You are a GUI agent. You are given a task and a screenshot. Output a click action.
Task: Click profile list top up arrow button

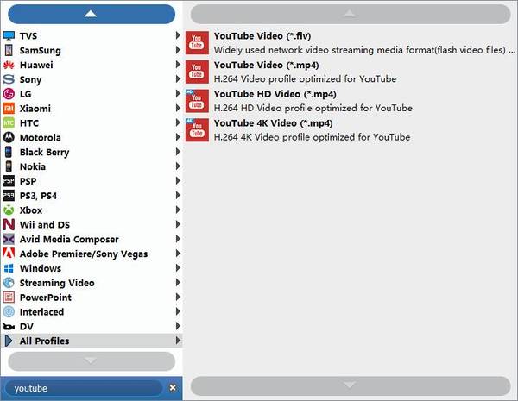click(x=351, y=14)
